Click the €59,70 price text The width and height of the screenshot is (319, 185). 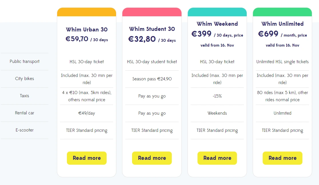[x=77, y=39]
